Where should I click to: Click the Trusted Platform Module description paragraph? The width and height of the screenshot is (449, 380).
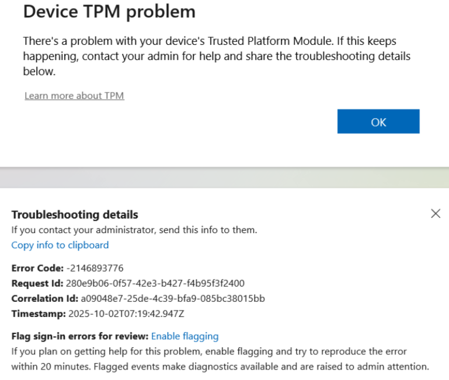click(x=217, y=56)
